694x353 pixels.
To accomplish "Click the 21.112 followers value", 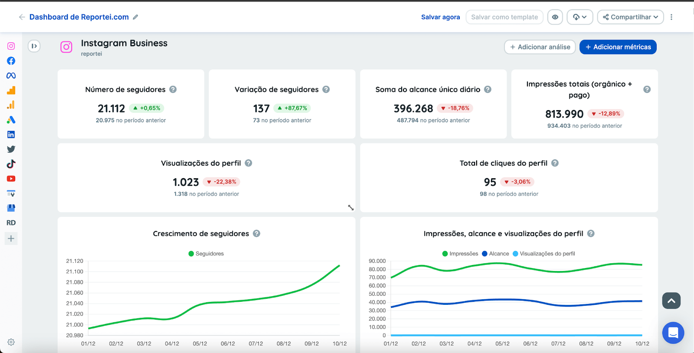I will pos(111,108).
